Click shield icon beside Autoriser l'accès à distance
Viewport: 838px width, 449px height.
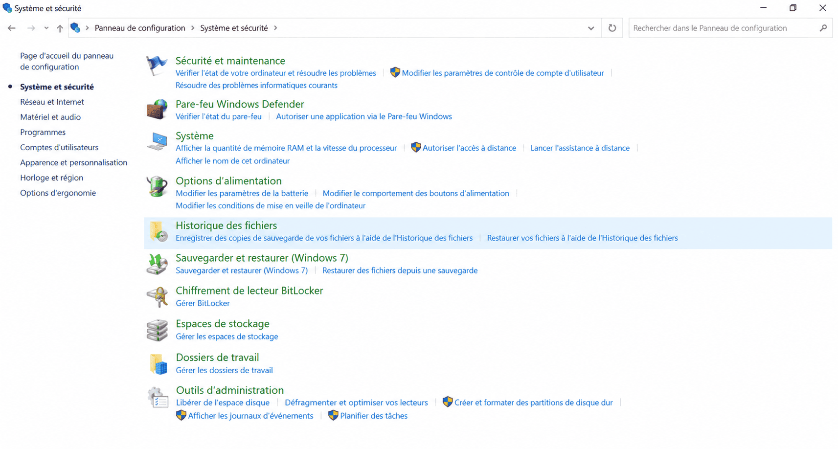tap(416, 147)
